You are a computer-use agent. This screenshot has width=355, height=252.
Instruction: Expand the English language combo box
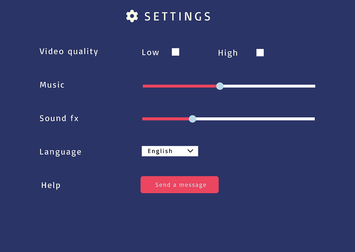(170, 151)
